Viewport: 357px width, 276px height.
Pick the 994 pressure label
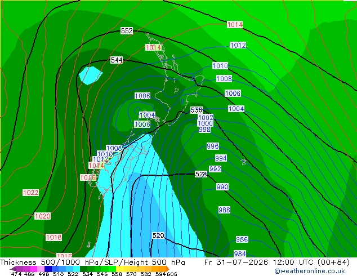(221, 158)
